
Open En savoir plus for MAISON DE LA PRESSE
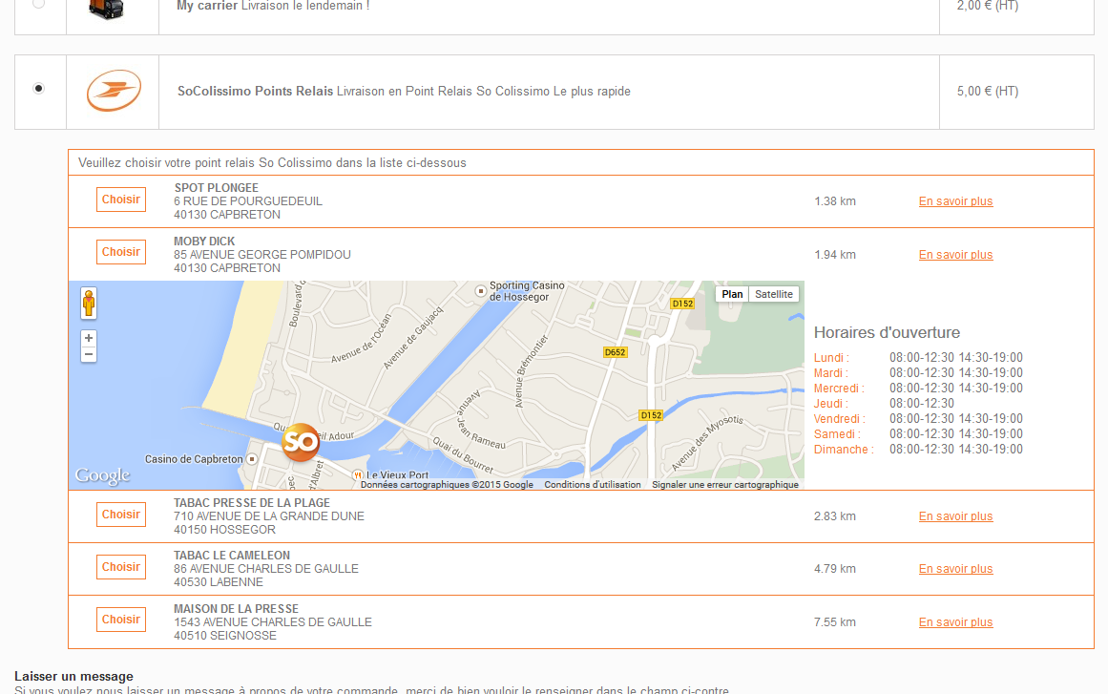955,622
